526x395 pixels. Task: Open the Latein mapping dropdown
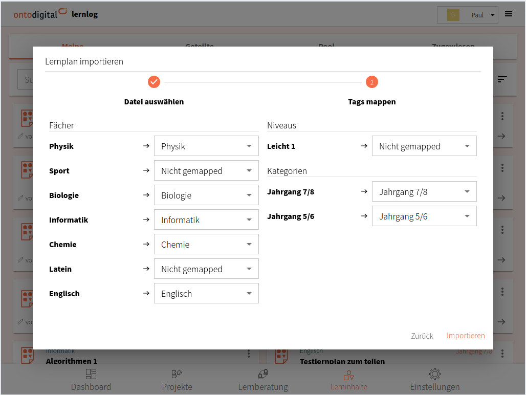point(206,269)
